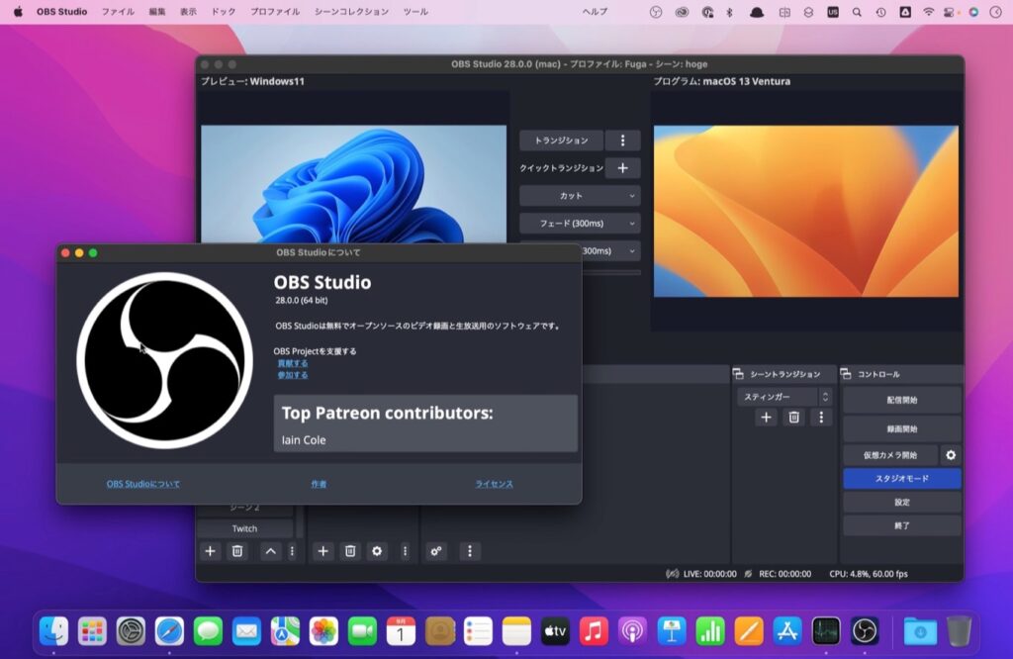Add a scene transition with the plus icon

[765, 418]
